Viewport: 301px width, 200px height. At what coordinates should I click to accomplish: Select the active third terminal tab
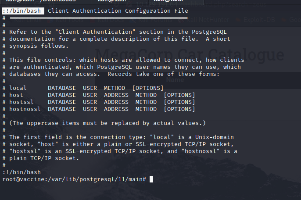[176, 2]
